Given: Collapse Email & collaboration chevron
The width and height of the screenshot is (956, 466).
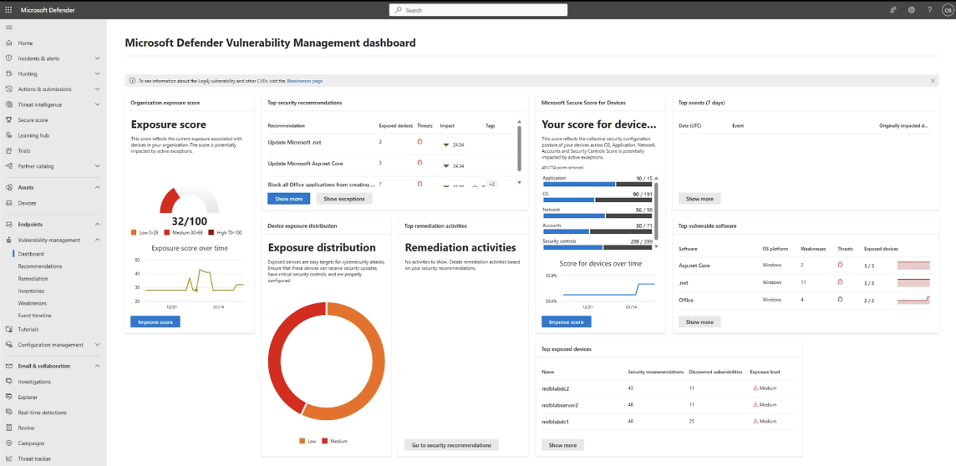Looking at the screenshot, I should (98, 366).
